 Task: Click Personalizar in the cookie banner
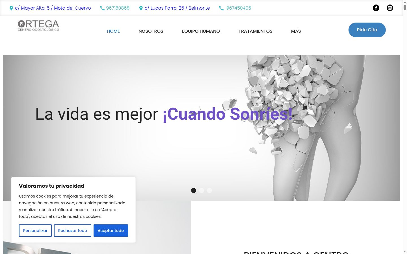click(35, 231)
